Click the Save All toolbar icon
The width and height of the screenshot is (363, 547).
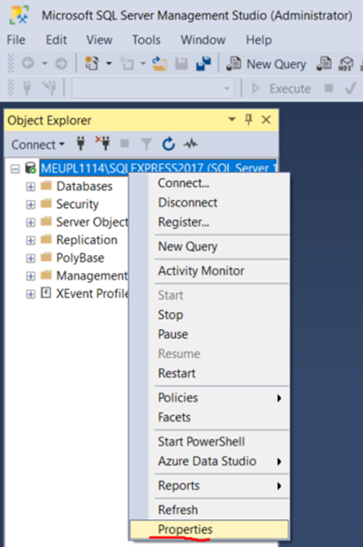point(204,63)
